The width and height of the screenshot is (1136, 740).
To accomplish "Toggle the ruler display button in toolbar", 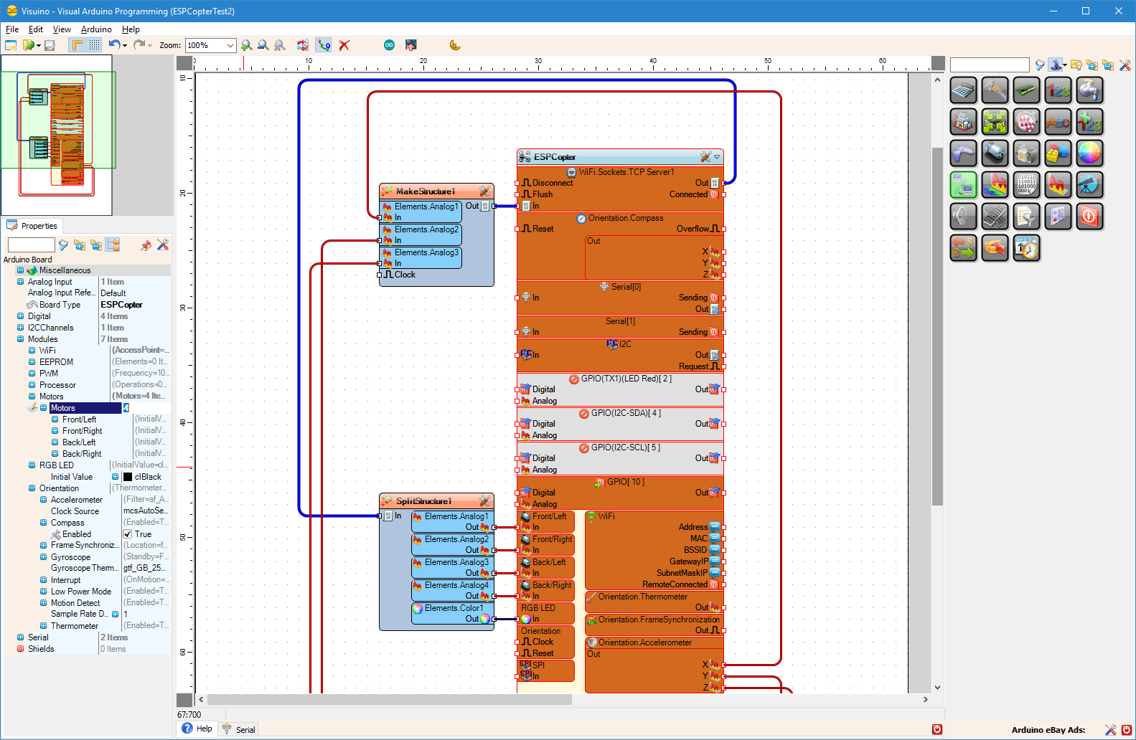I will [77, 45].
